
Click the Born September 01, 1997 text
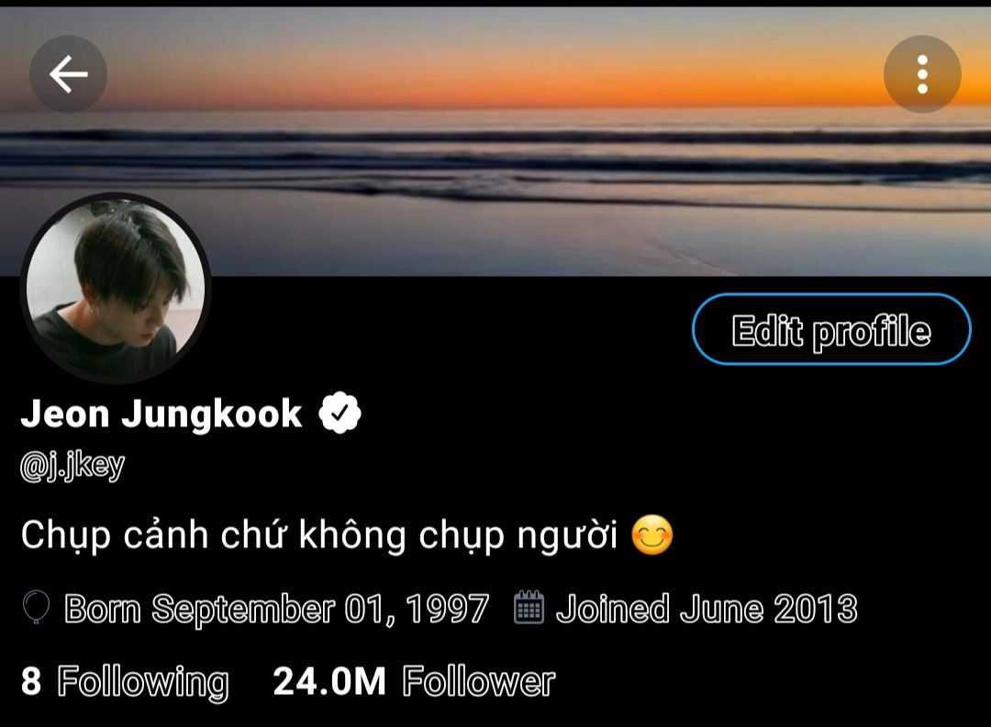[277, 608]
